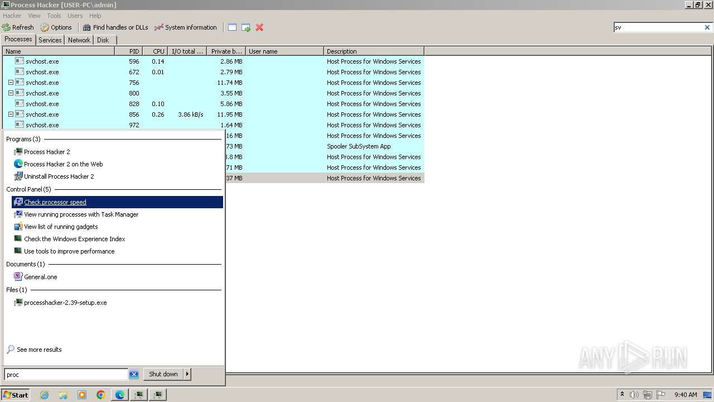
Task: Click into the 'sv' process filter field
Action: pyautogui.click(x=658, y=27)
